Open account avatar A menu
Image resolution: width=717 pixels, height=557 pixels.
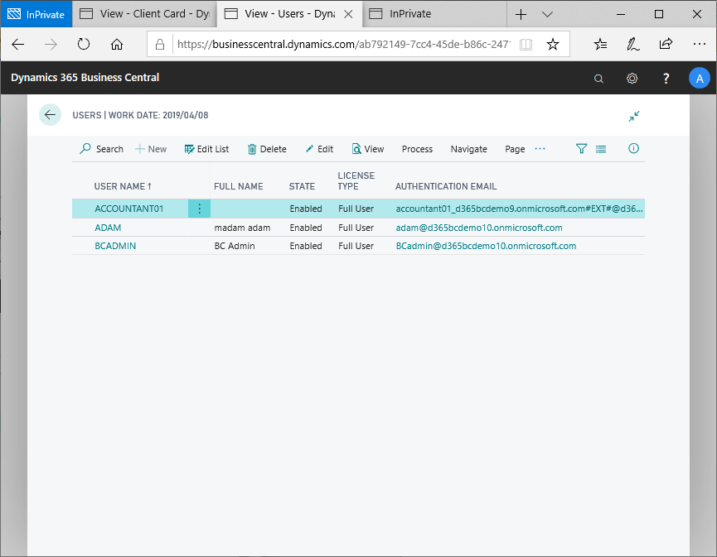699,79
